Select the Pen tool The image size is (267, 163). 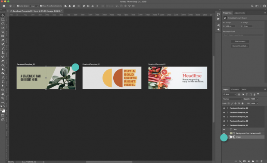3,78
